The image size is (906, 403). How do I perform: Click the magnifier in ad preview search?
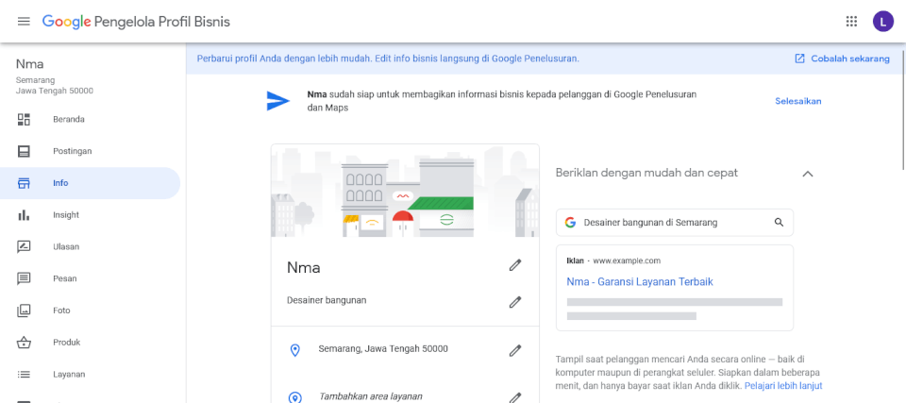pos(779,222)
